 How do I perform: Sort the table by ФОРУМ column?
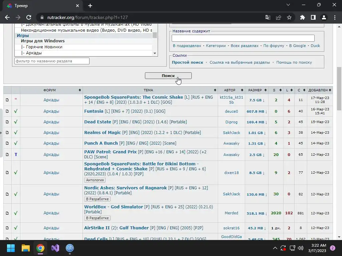[51, 90]
